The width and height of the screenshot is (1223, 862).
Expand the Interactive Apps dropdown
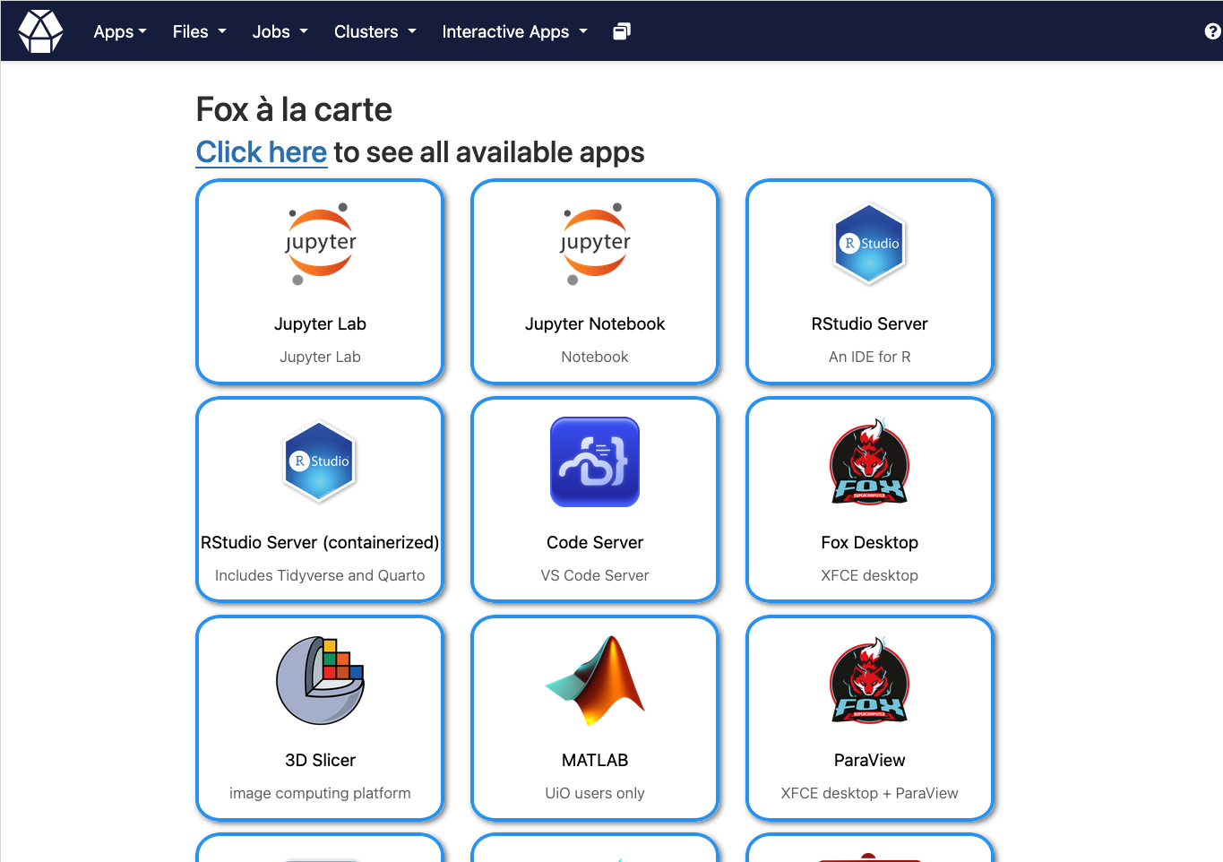515,31
